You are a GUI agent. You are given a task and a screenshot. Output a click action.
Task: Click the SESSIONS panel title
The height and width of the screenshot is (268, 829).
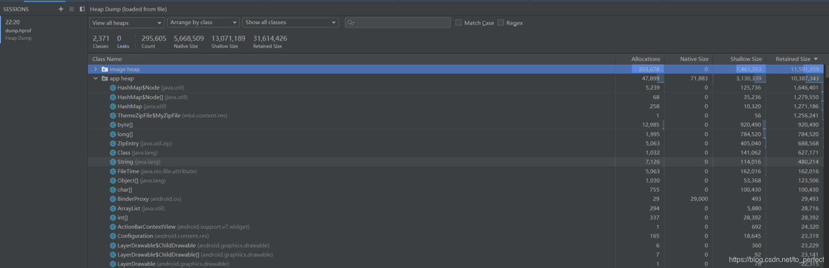coord(16,9)
